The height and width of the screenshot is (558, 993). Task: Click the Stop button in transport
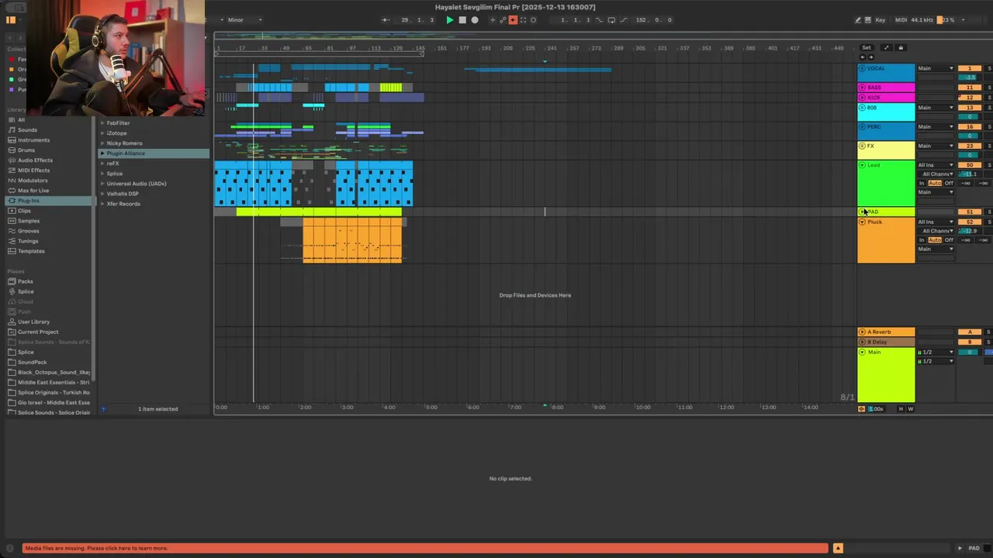[x=462, y=20]
